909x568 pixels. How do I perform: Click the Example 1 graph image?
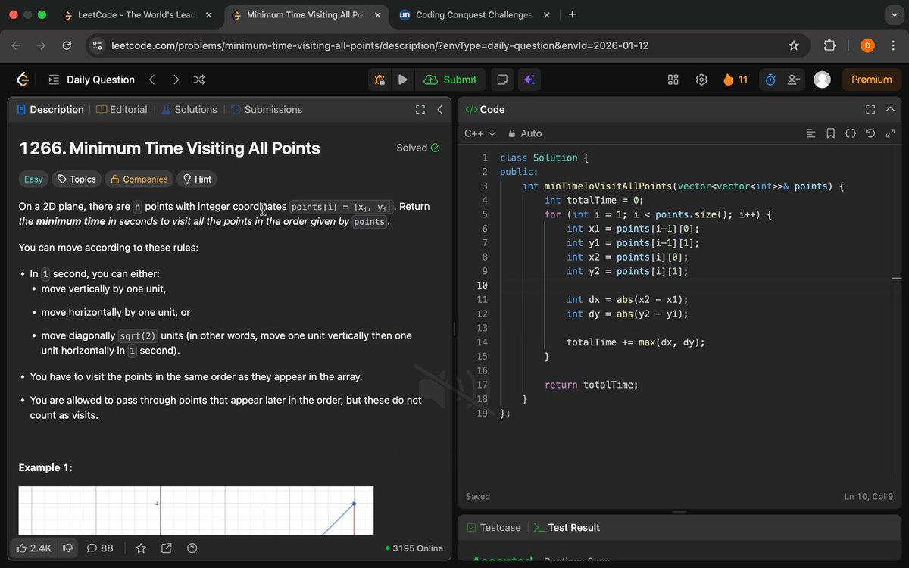tap(196, 511)
